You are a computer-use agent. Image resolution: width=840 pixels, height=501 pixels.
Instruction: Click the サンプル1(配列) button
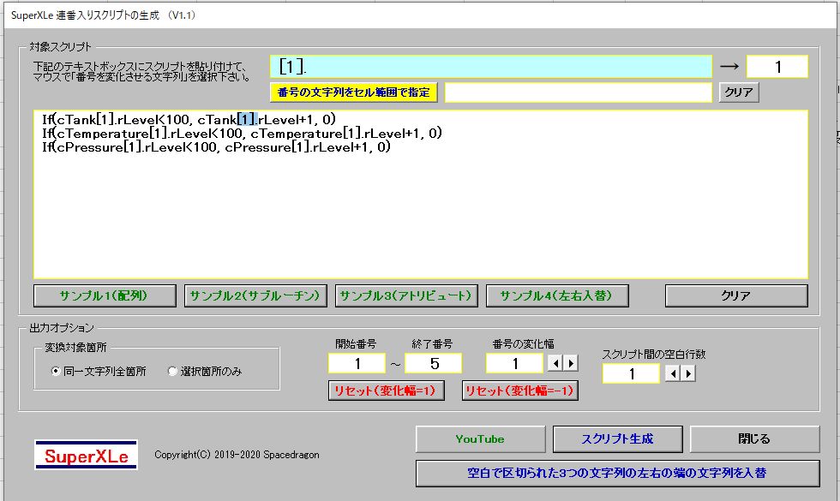(x=105, y=295)
